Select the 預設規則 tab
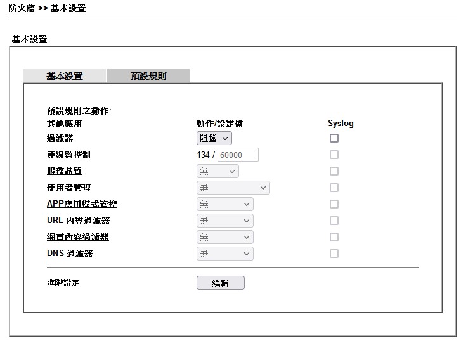Viewport: 461px width, 341px height. point(148,76)
